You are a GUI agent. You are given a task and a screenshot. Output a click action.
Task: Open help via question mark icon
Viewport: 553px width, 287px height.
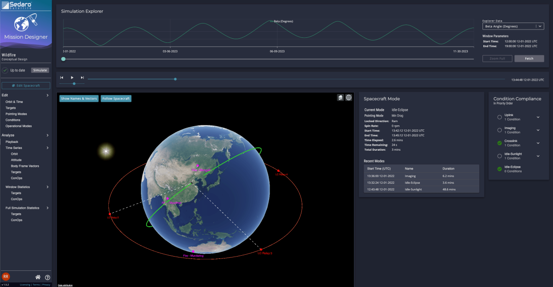pos(47,277)
